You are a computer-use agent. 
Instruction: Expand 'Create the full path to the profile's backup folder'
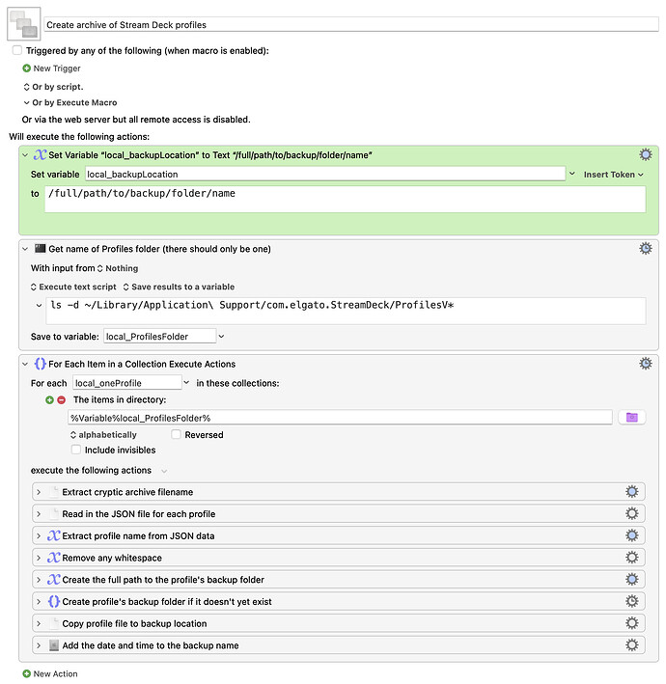(x=39, y=580)
